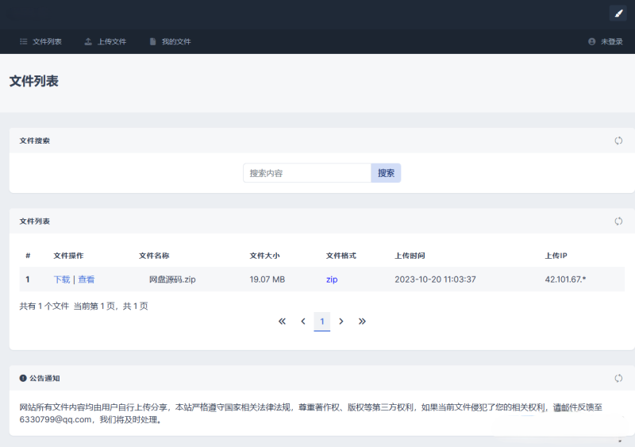Click the zip file format link
Viewport: 635px width, 447px height.
(x=332, y=279)
